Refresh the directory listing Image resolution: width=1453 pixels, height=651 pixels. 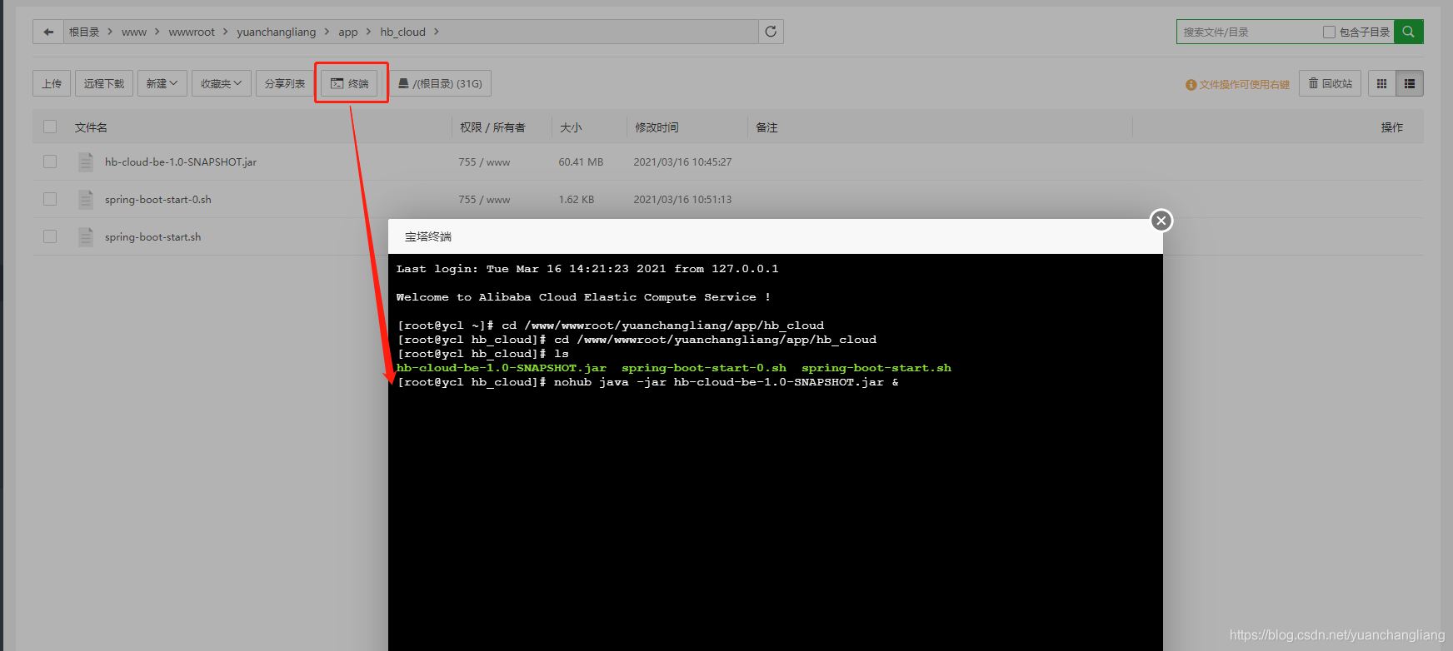point(771,32)
